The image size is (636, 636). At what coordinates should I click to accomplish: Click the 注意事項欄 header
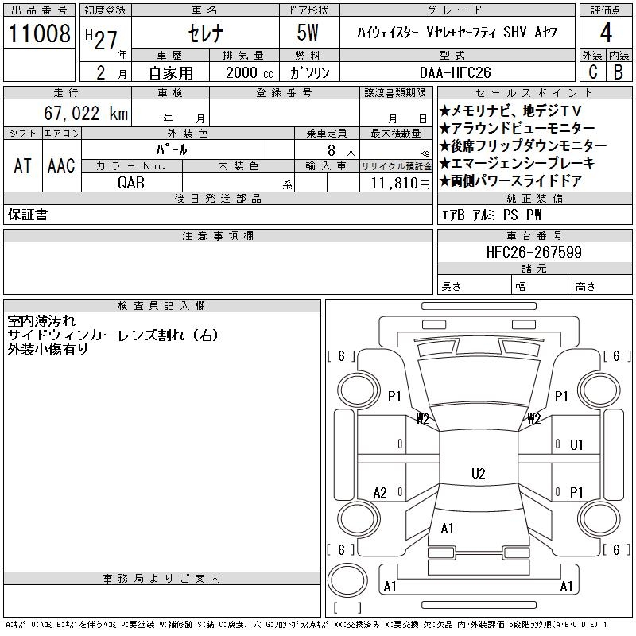click(218, 235)
